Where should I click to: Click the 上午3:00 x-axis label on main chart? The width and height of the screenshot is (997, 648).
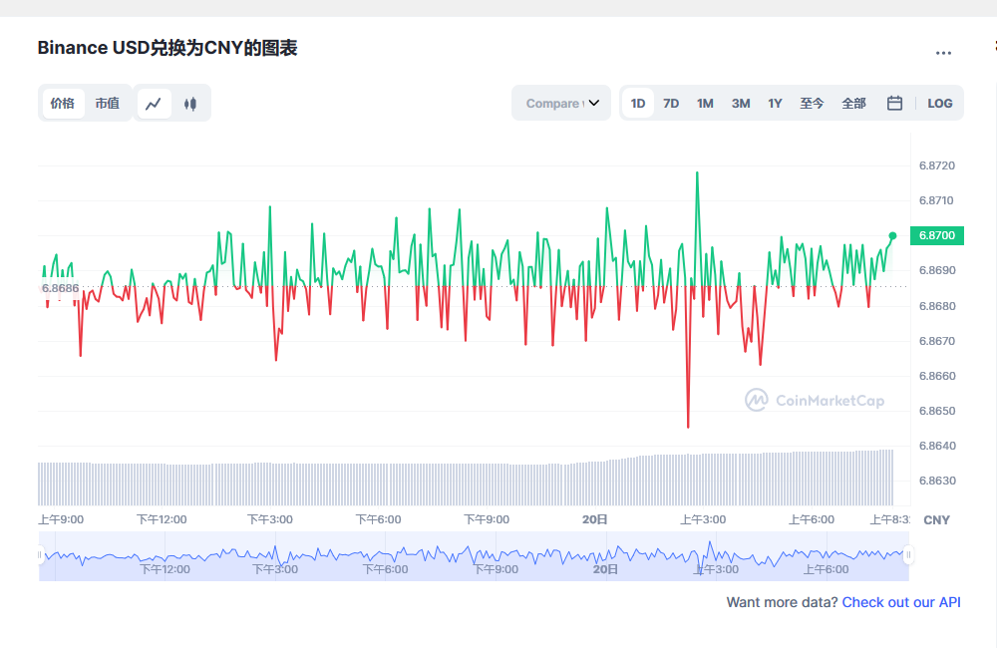pyautogui.click(x=703, y=519)
